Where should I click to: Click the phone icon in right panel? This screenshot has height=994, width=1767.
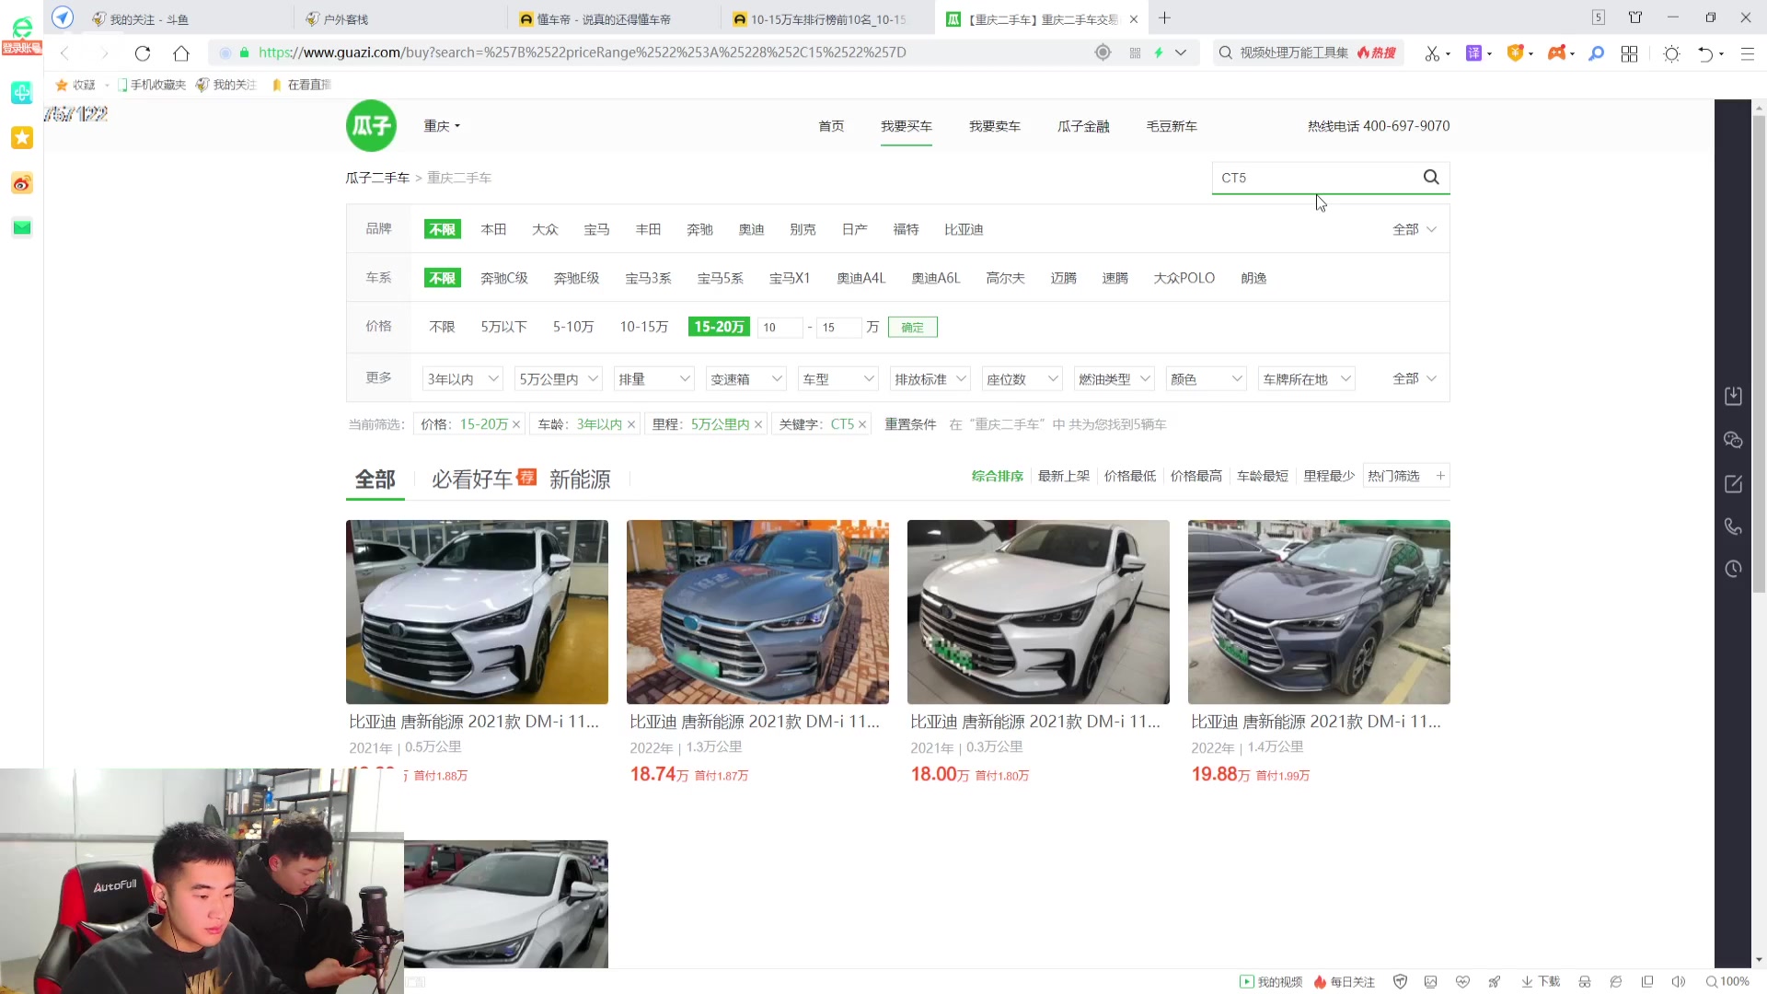click(1733, 526)
